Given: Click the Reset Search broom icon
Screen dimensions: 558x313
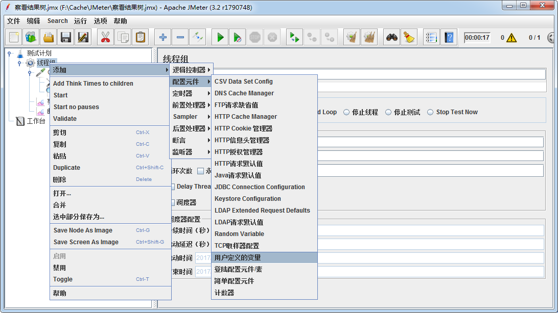Looking at the screenshot, I should [x=409, y=37].
